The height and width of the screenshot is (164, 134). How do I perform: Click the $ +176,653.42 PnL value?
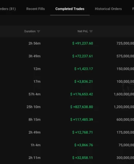coord(81,94)
